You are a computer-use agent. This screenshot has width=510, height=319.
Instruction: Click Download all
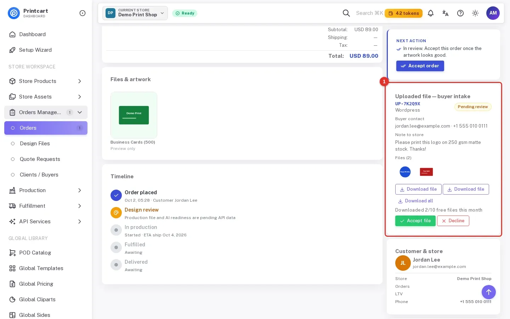(x=415, y=201)
